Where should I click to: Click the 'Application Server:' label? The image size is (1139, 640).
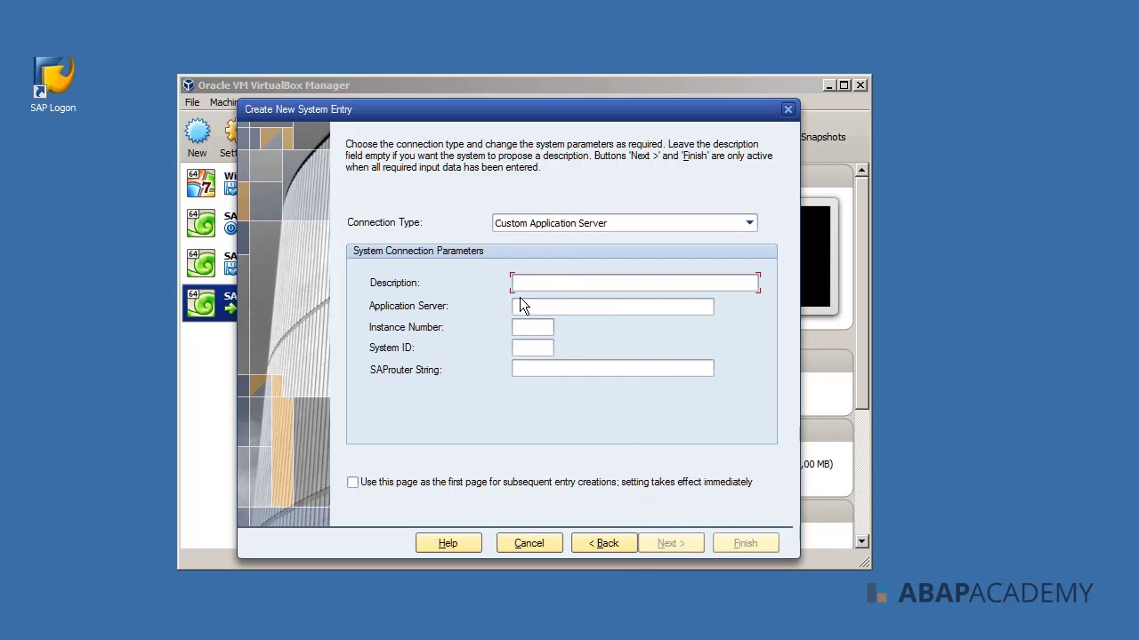click(x=408, y=306)
